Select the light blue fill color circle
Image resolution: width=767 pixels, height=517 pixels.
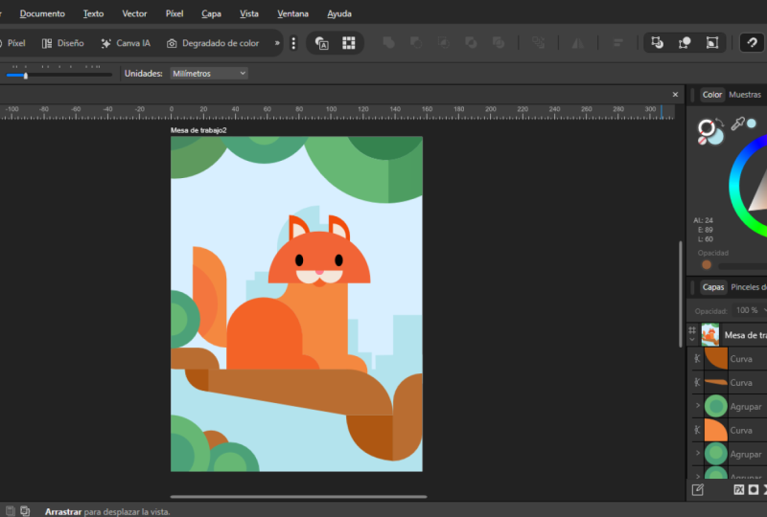pyautogui.click(x=716, y=137)
